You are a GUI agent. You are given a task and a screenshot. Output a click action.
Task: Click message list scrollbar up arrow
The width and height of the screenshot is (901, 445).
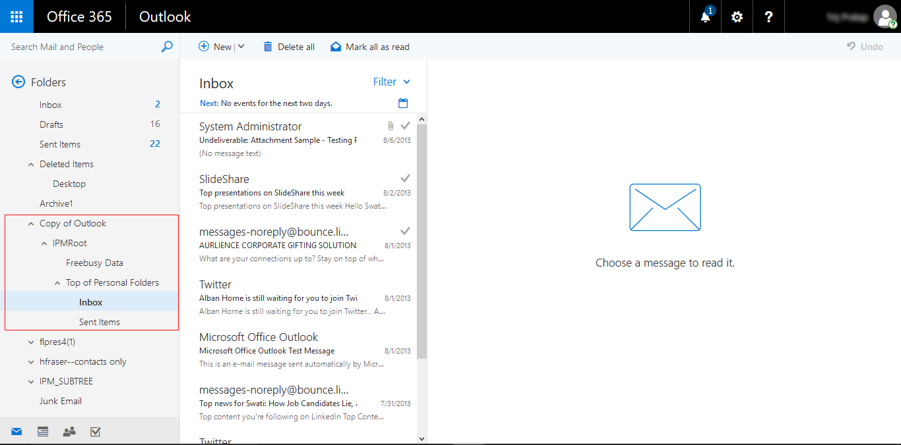tap(422, 119)
